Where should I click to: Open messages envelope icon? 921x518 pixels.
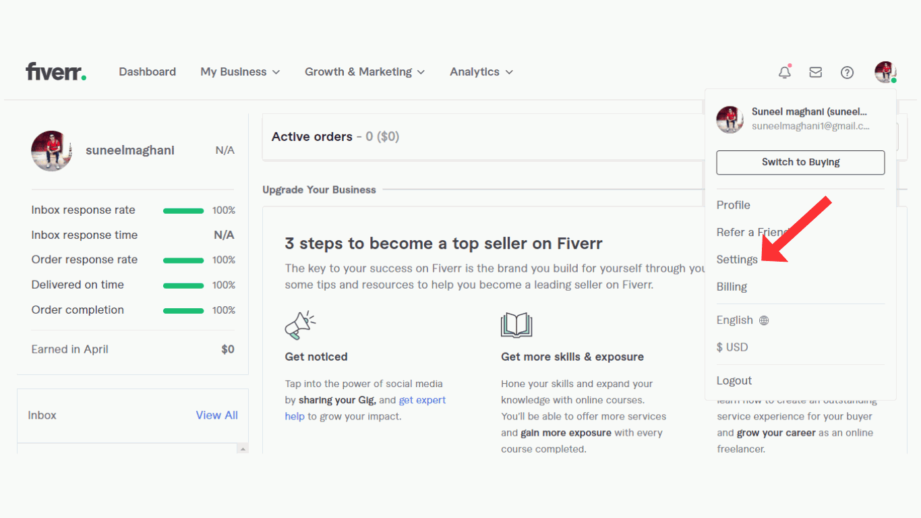pos(816,72)
